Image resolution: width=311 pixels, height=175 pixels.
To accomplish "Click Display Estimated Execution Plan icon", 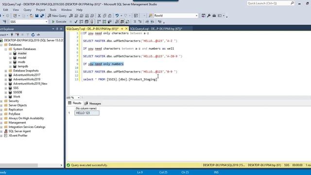I will (81, 21).
